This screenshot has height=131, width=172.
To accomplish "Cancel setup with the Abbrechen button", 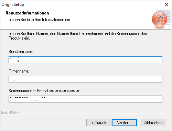I will tap(153, 123).
